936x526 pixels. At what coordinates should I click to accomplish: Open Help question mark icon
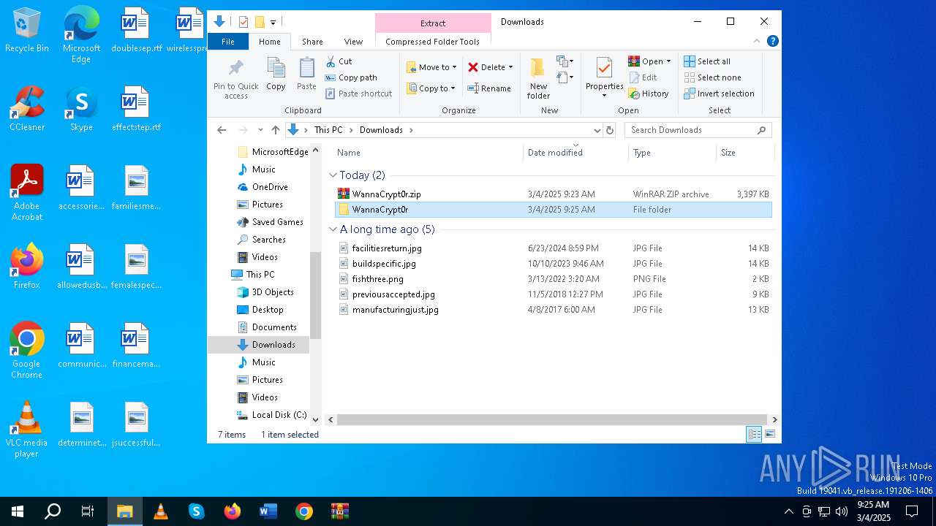point(772,41)
